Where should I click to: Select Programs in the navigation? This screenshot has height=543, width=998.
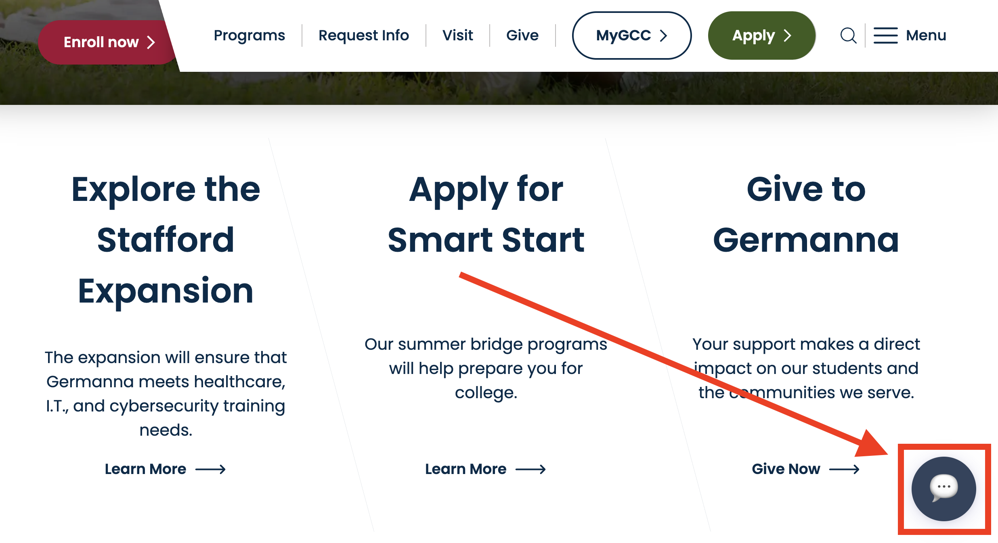pos(249,36)
